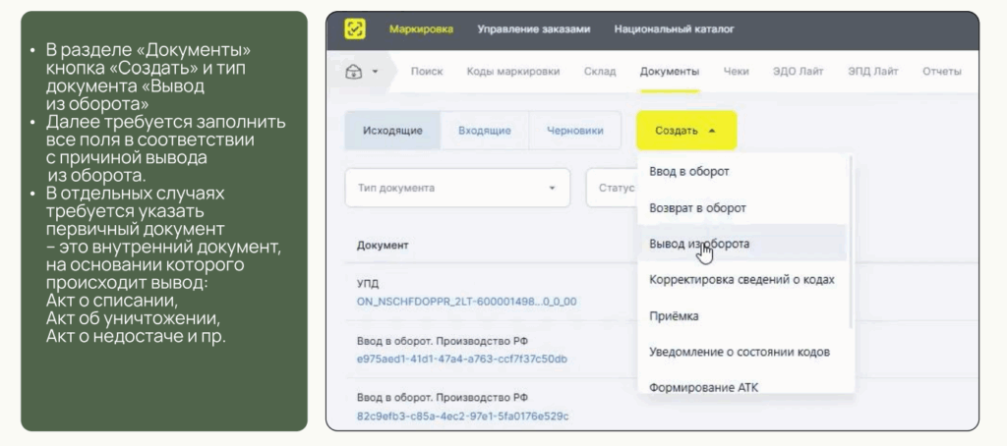
Task: Click 'Ввод в оборот. Производство РФ' above e975aed1
Action: (442, 341)
